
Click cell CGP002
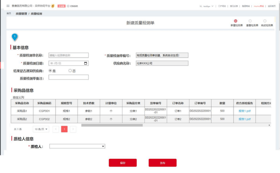pos(44,119)
